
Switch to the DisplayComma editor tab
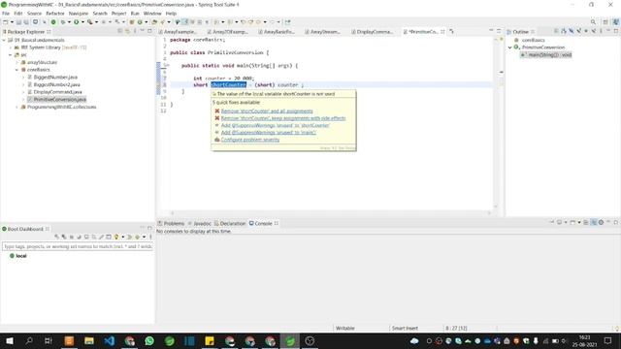tap(372, 31)
